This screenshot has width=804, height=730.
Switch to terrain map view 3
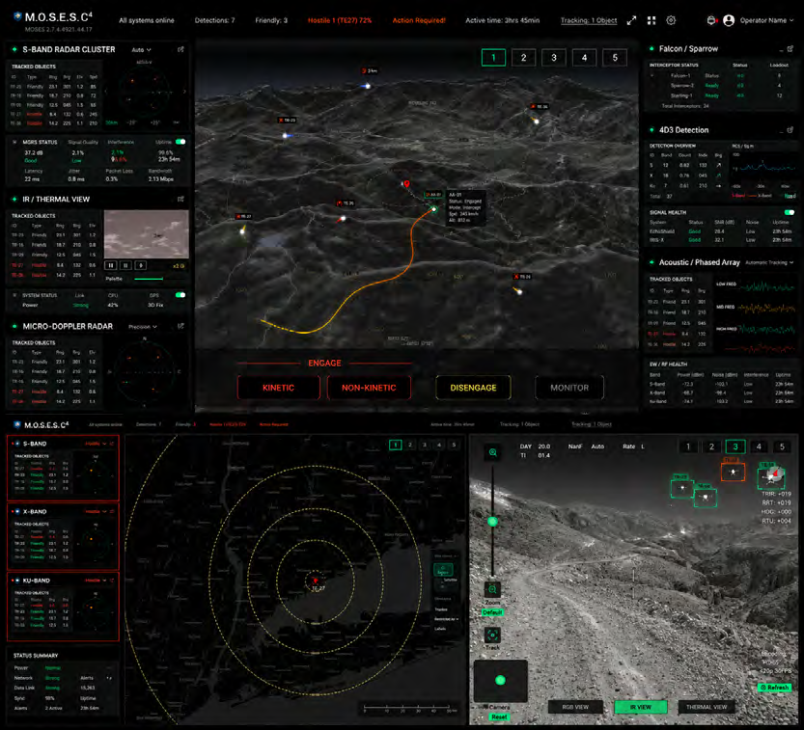click(554, 57)
